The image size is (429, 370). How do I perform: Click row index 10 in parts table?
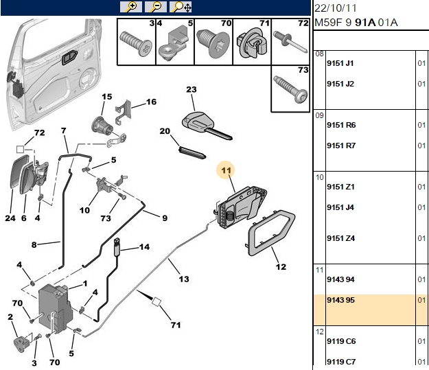pyautogui.click(x=320, y=177)
